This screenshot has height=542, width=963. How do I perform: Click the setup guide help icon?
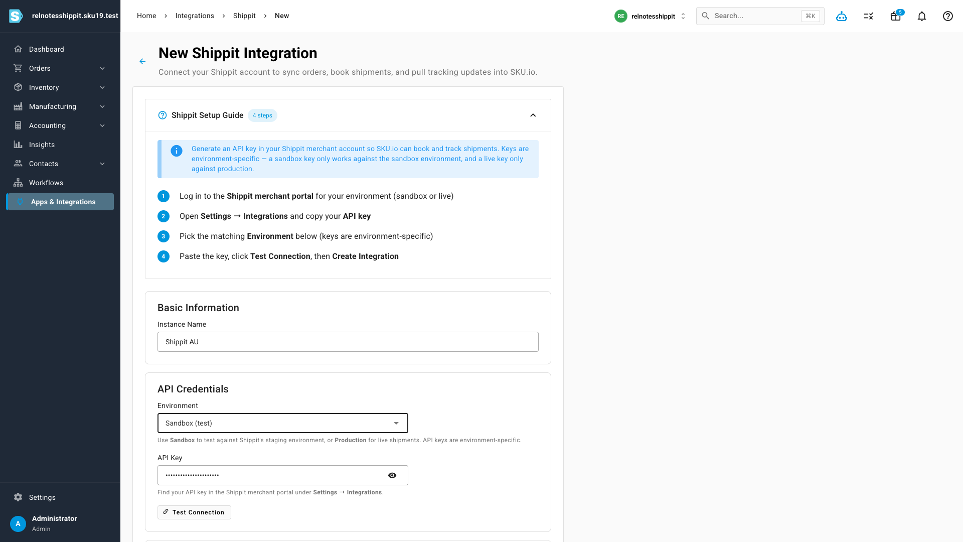point(163,115)
